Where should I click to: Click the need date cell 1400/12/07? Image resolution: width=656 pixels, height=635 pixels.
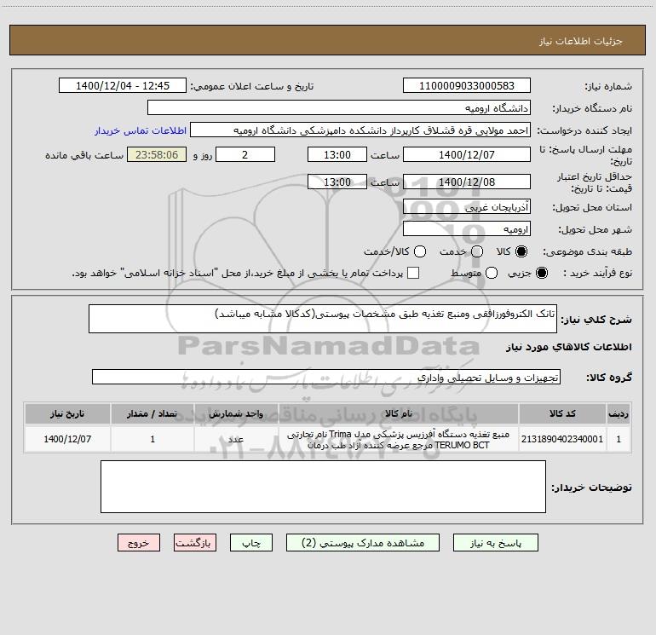click(x=67, y=439)
